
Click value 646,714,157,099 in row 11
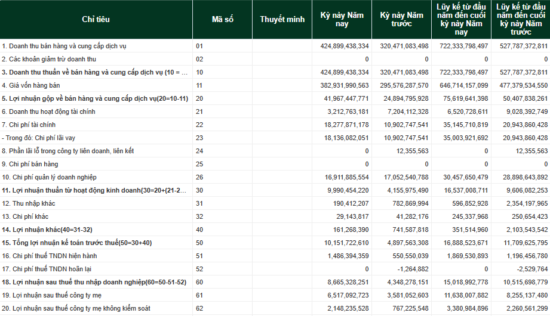pyautogui.click(x=464, y=85)
